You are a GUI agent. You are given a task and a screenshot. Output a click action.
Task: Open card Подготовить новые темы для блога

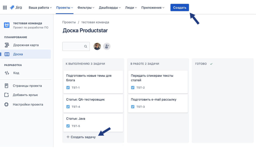(93, 82)
